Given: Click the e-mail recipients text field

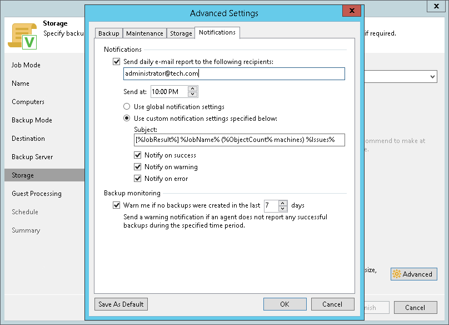Looking at the screenshot, I should click(x=233, y=73).
